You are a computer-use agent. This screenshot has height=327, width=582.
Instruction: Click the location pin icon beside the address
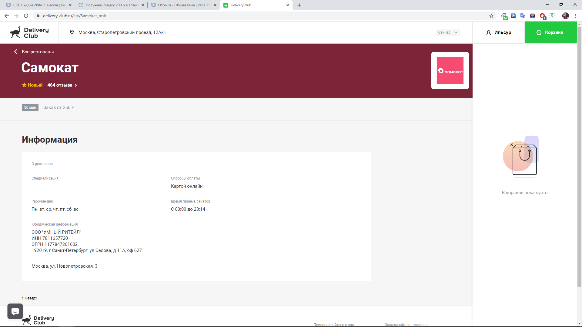pyautogui.click(x=72, y=32)
